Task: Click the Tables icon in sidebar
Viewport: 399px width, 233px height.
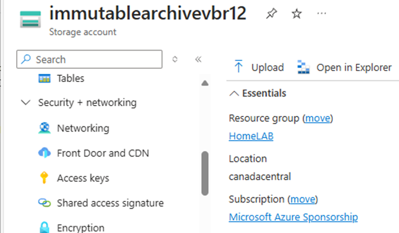Action: tap(44, 79)
